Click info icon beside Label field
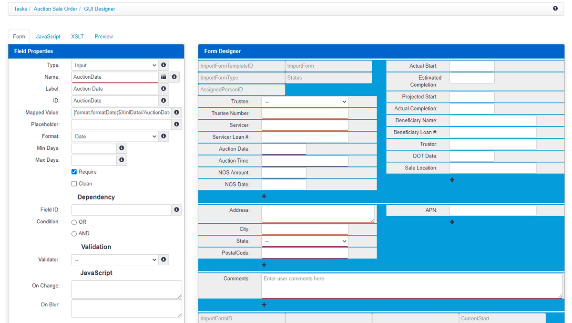The image size is (572, 323). [163, 89]
